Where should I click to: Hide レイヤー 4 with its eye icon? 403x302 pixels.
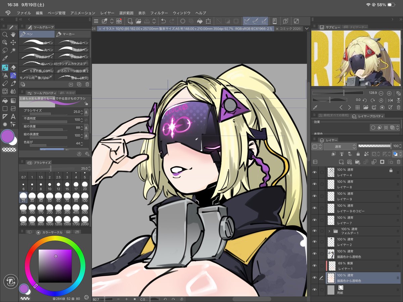315,172
